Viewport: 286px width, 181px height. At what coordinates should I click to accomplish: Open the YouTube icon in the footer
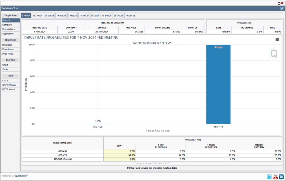tap(275, 177)
